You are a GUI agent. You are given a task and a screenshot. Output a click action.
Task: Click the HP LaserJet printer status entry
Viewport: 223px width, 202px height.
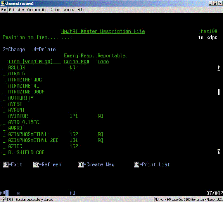point(188,199)
